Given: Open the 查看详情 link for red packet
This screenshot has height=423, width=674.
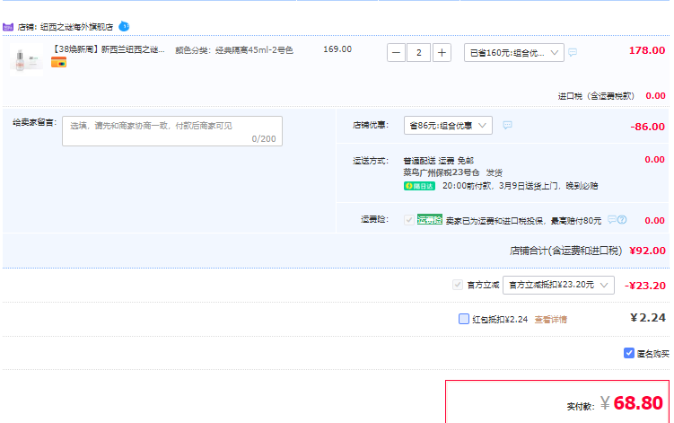Looking at the screenshot, I should [551, 320].
